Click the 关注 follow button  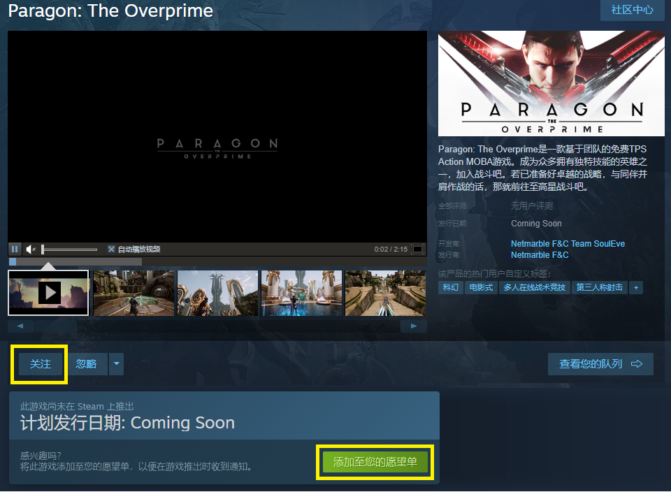tap(41, 364)
